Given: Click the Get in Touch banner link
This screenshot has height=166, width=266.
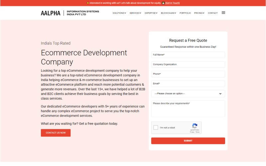Looking at the screenshot, I should click(x=172, y=3).
